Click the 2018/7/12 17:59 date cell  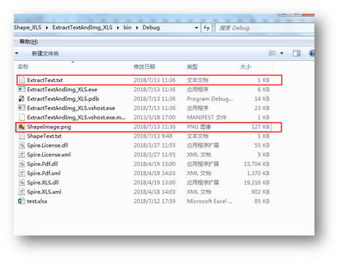tap(154, 201)
